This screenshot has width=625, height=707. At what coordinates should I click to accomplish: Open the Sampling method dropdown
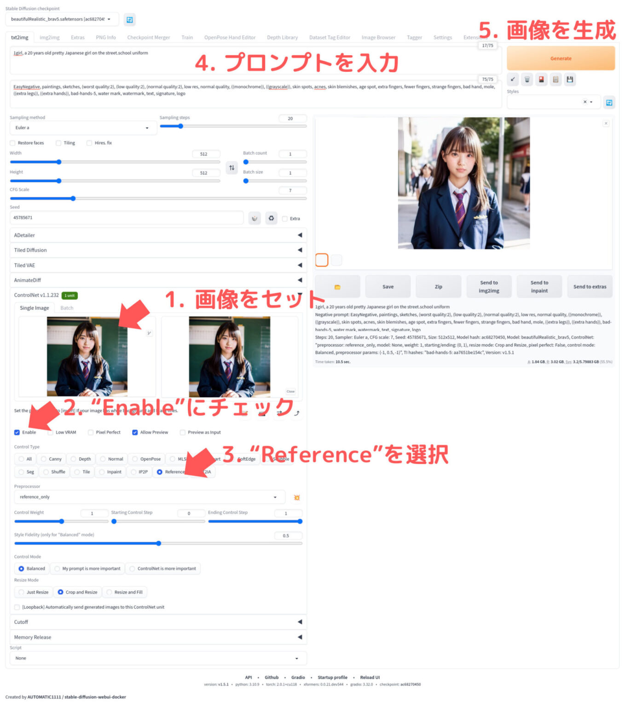click(83, 127)
